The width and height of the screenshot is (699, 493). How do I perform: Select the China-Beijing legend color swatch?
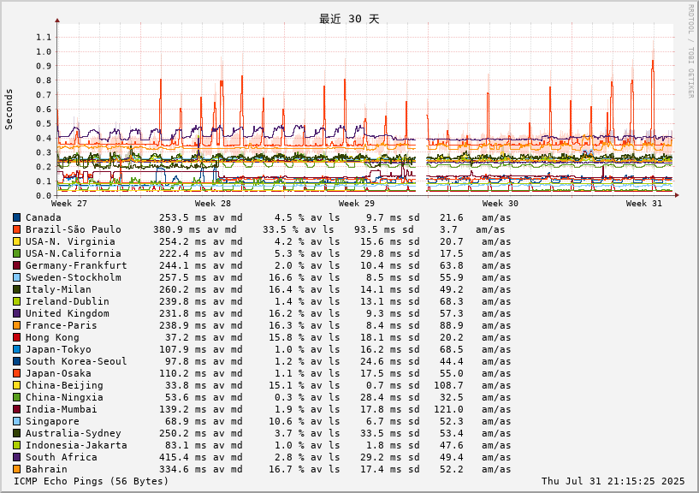pyautogui.click(x=17, y=385)
